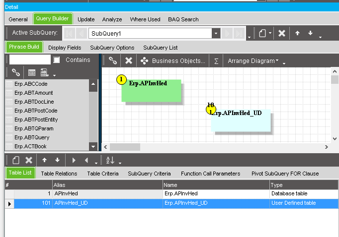Remove selected table from diagram X icon

pyautogui.click(x=129, y=60)
